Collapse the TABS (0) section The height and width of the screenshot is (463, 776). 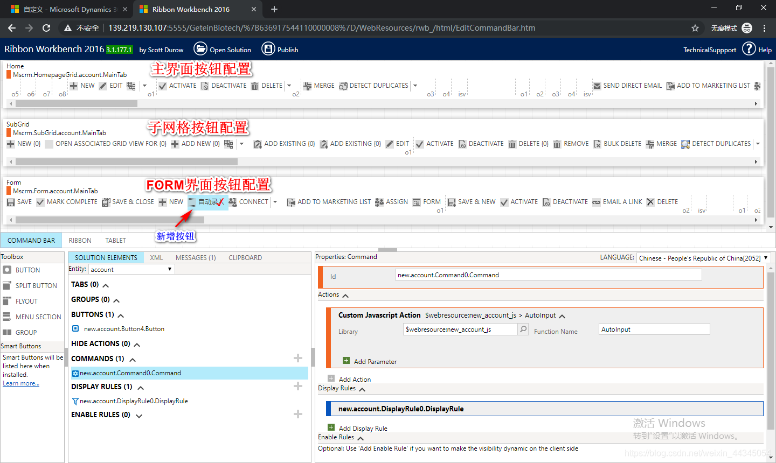pyautogui.click(x=106, y=285)
